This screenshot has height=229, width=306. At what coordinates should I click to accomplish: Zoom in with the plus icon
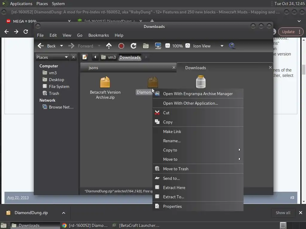[188, 46]
